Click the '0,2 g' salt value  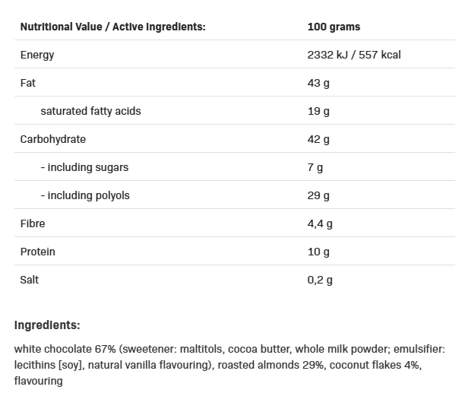tap(320, 280)
